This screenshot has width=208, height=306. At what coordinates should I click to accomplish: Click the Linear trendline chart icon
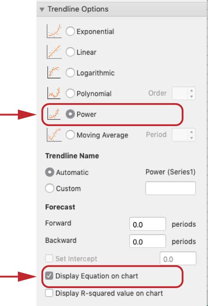tap(54, 52)
